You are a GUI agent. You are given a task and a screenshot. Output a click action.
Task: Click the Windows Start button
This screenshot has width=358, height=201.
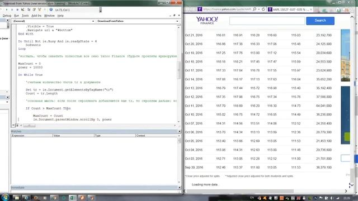(5, 197)
